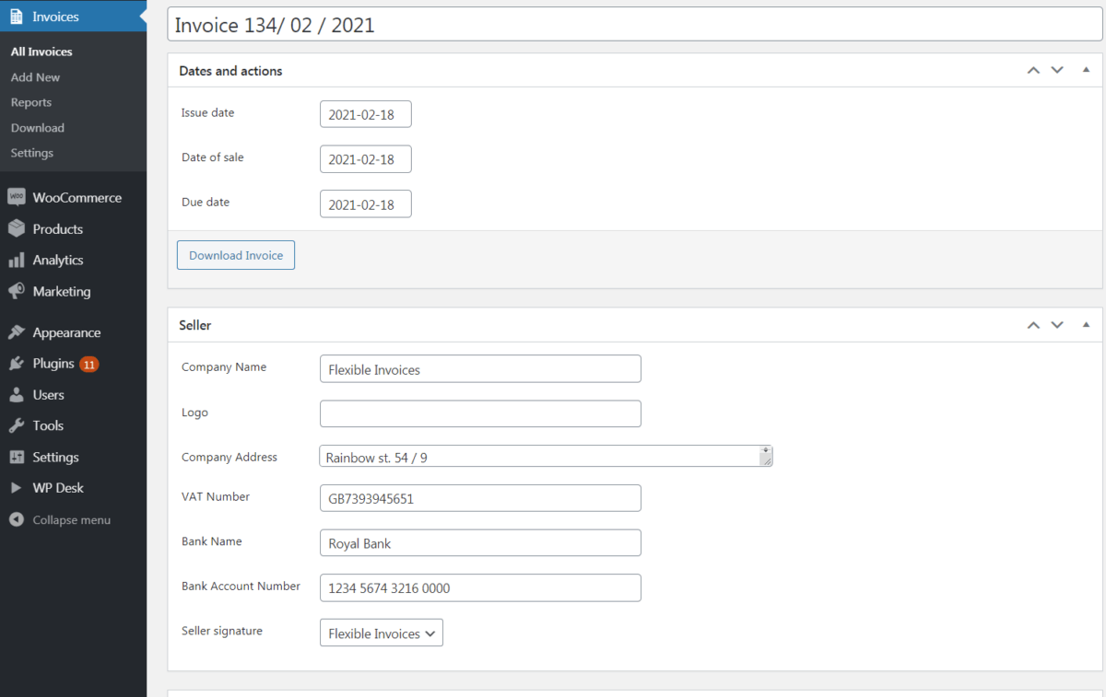Open the Seller signature dropdown

[381, 633]
